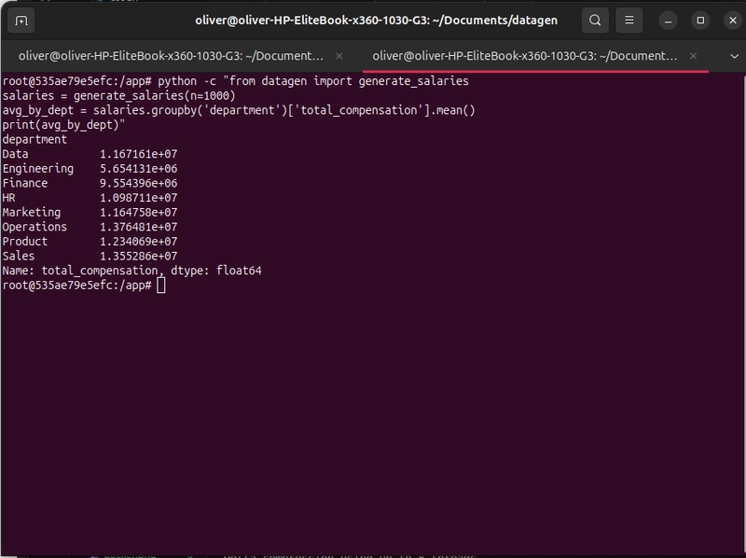Image resolution: width=746 pixels, height=558 pixels.
Task: Open the hamburger main menu
Action: pos(631,21)
